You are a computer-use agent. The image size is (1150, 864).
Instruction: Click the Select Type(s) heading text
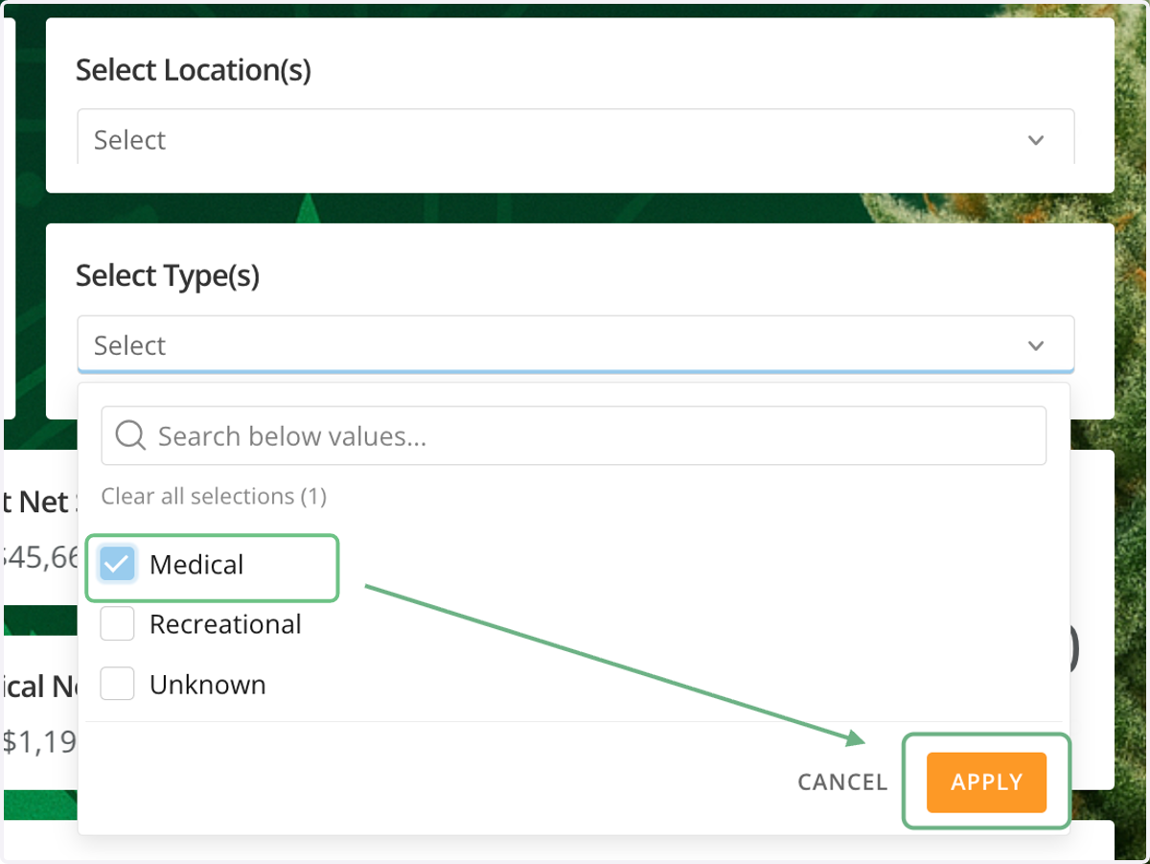tap(168, 276)
